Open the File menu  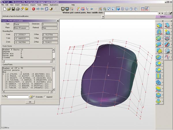3,5
